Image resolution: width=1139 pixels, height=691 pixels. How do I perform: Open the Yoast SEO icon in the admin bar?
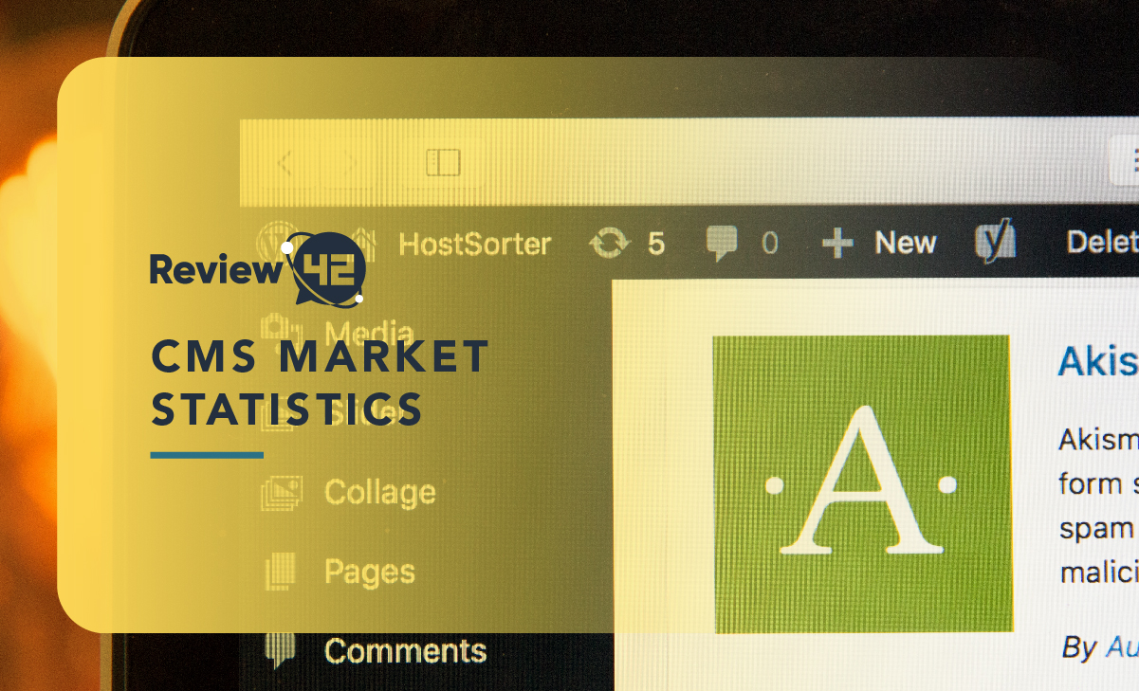[x=996, y=241]
